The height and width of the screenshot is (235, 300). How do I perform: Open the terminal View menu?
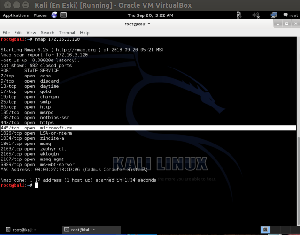31,33
